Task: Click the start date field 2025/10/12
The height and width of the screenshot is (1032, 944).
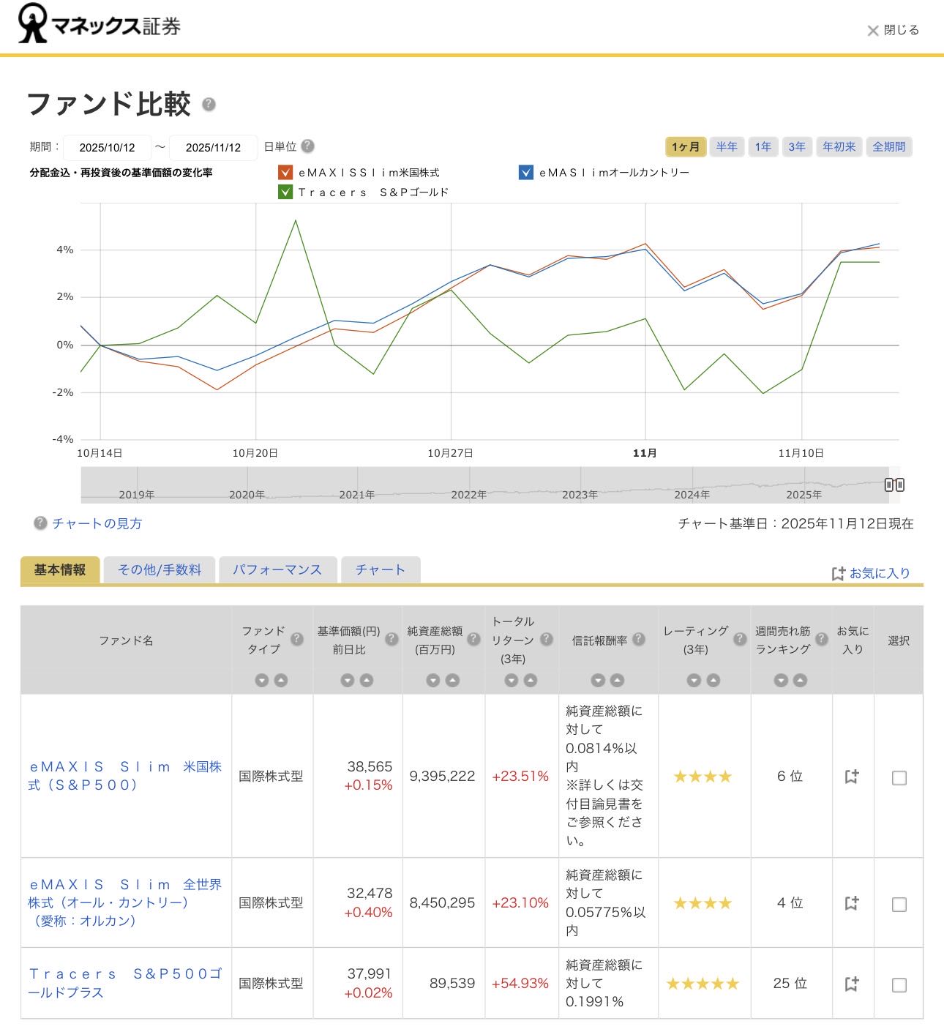Action: point(108,148)
